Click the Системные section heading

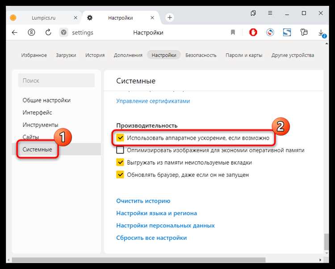[x=136, y=81]
